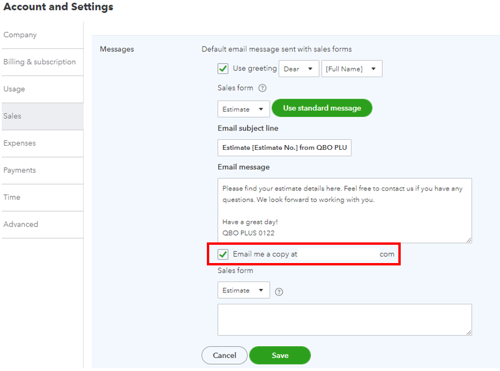Click Use standard message button
Viewport: 500px width, 371px height.
coord(322,108)
